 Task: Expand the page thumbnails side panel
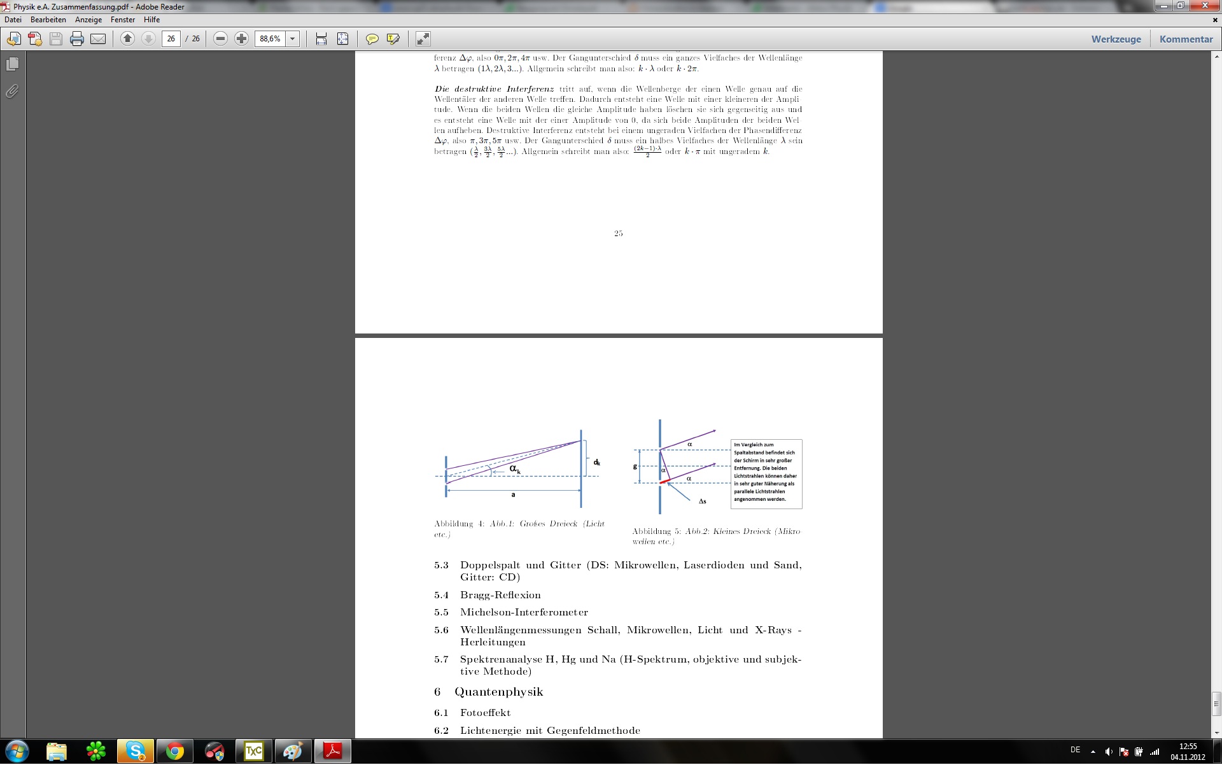click(x=12, y=64)
